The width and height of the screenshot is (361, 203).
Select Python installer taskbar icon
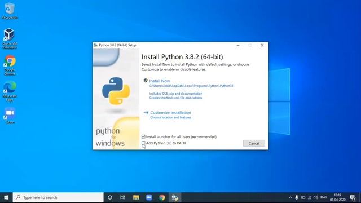(175, 197)
